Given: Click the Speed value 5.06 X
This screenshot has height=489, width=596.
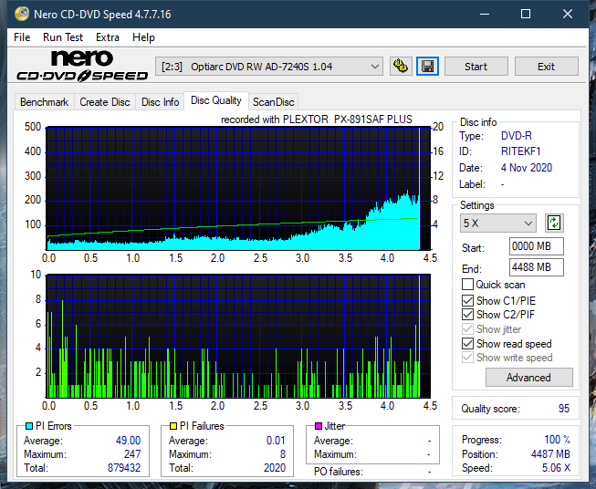Looking at the screenshot, I should point(556,468).
